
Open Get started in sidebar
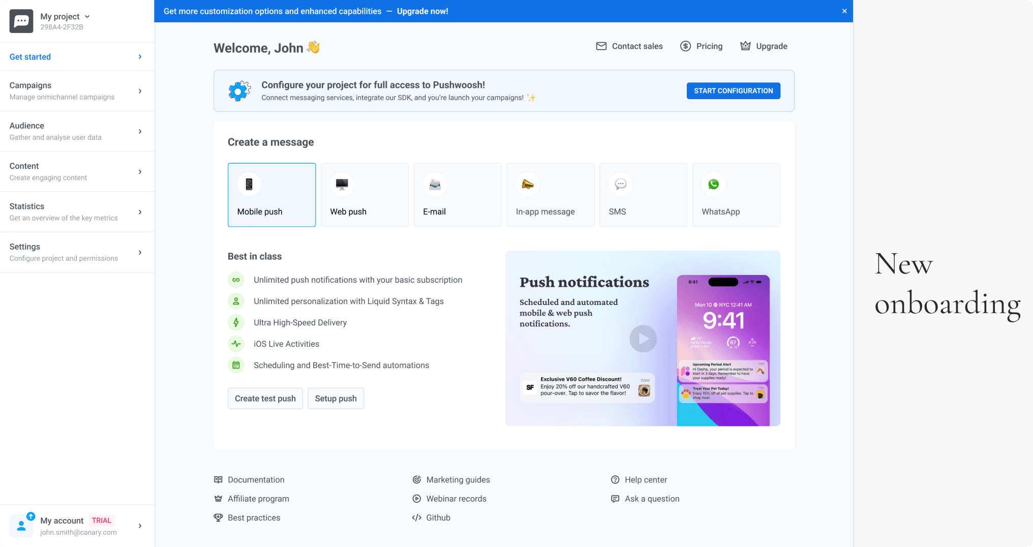coord(77,56)
